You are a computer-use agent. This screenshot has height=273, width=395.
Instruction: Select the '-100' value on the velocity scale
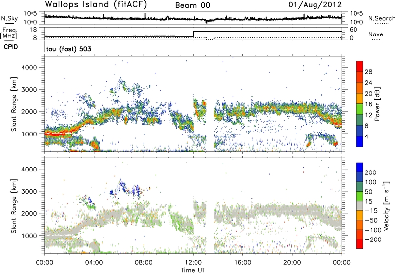[374, 230]
